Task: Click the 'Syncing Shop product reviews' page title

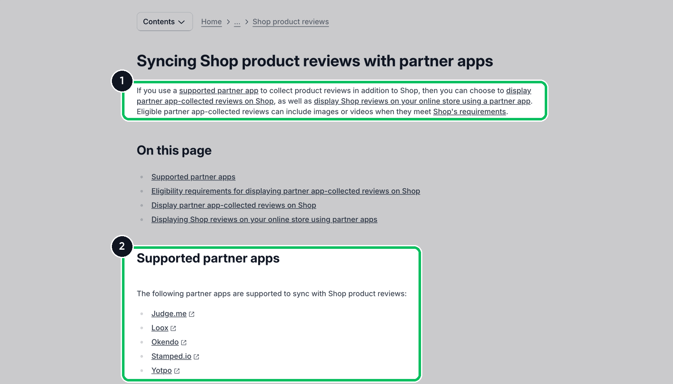Action: click(x=315, y=61)
